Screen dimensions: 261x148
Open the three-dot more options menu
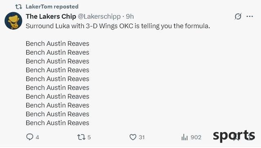250,16
